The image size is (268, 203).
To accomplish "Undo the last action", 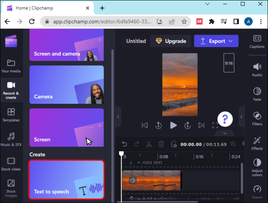I will click(124, 144).
